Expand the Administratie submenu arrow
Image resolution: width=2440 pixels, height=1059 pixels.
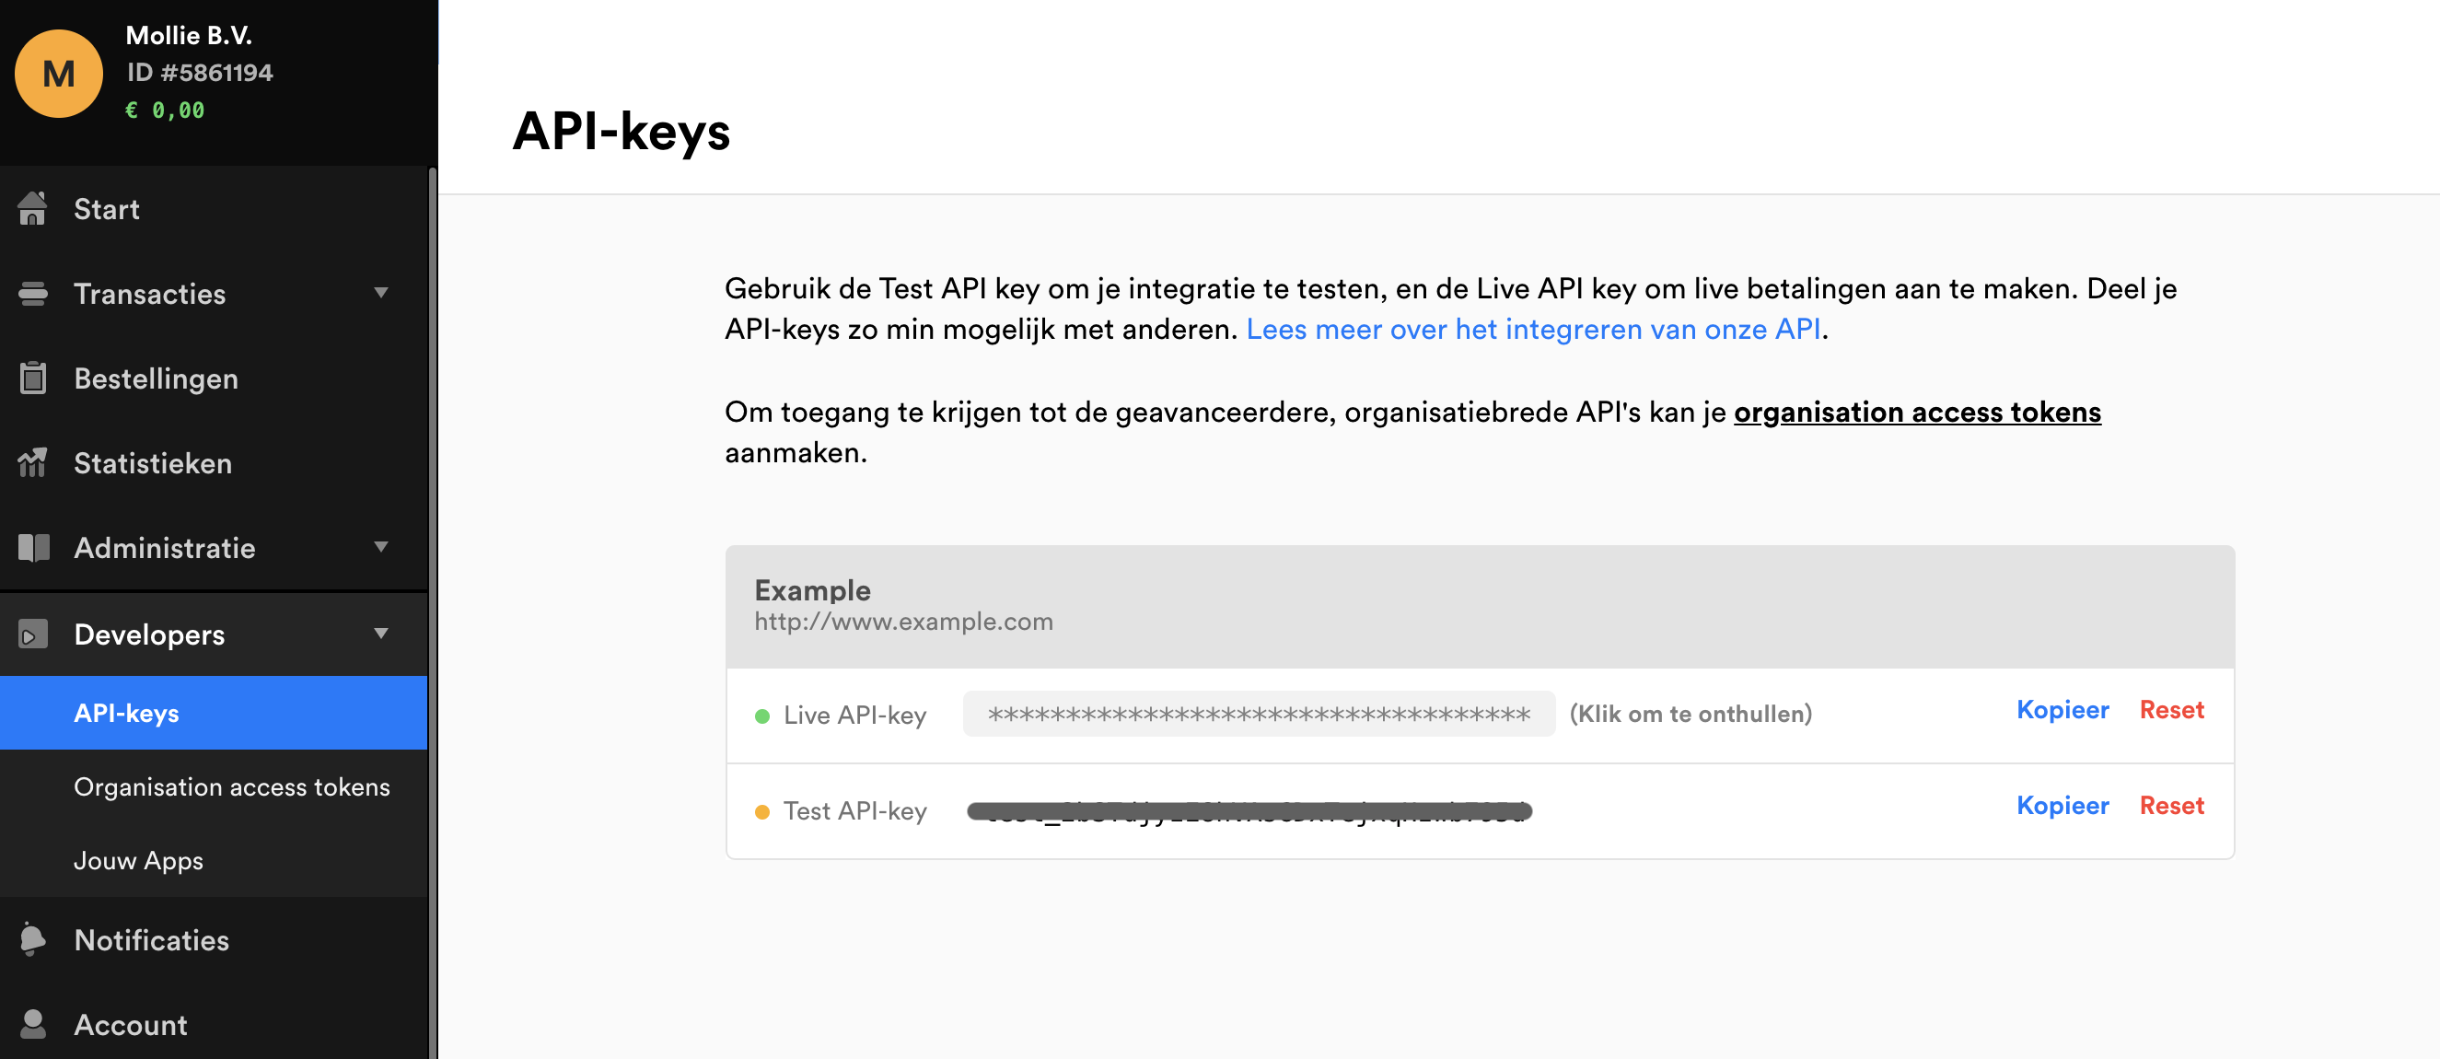pyautogui.click(x=381, y=547)
